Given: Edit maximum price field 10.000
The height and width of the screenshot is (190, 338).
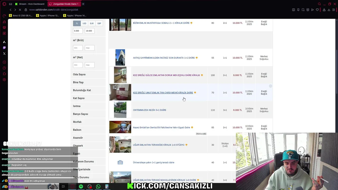Looking at the screenshot, I should point(90,31).
